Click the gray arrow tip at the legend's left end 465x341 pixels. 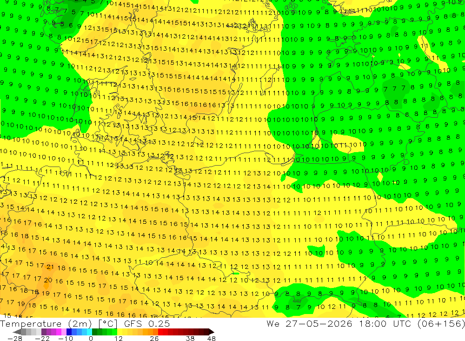[x=17, y=332]
